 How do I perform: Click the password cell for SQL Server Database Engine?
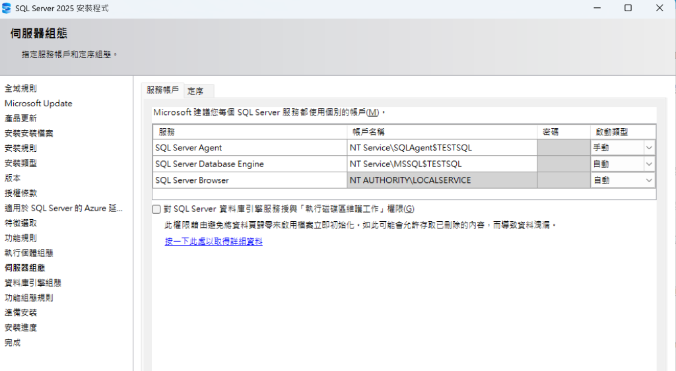point(564,164)
